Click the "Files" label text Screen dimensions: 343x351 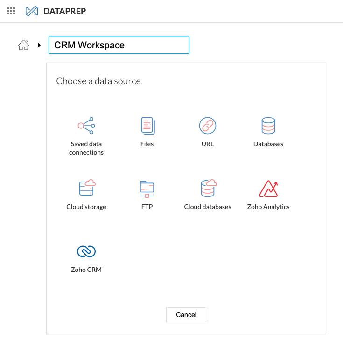coord(147,144)
